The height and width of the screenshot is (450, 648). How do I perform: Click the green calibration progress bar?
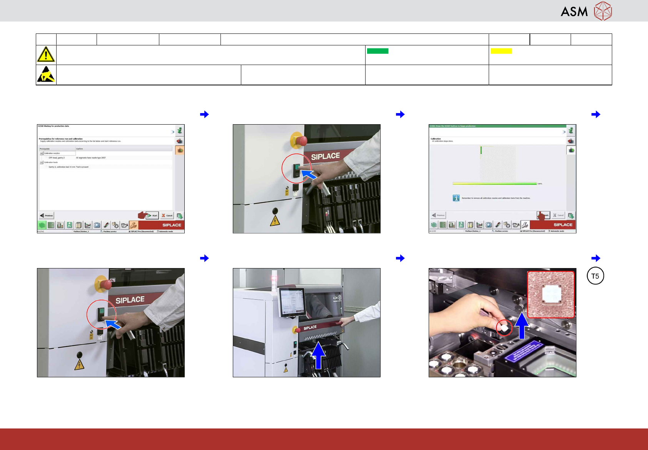coord(494,184)
